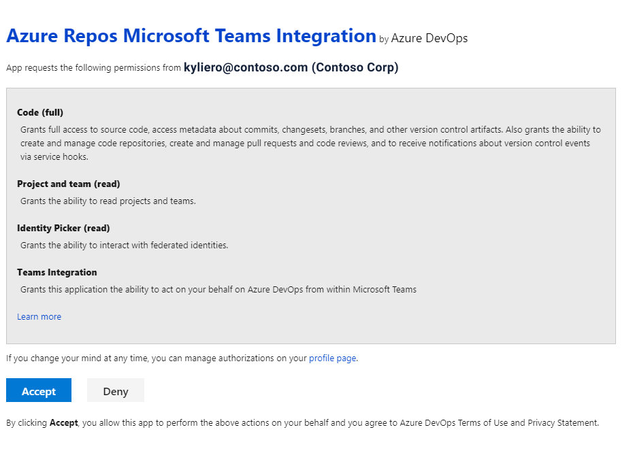Click 'Grants the ability to interact with federated identities.'
This screenshot has width=633, height=453.
pyautogui.click(x=125, y=246)
